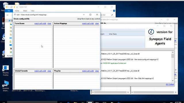Open Explorer help via blue question icon

point(114,11)
